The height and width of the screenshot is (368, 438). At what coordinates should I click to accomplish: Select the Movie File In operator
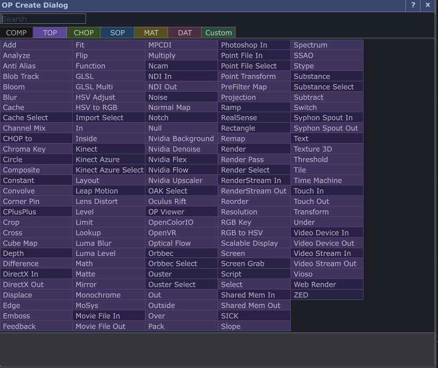[x=109, y=316]
